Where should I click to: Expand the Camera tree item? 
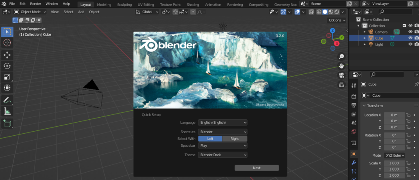pyautogui.click(x=365, y=32)
